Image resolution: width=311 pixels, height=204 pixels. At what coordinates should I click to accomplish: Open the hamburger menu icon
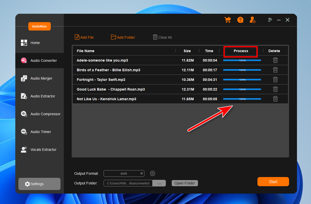click(x=270, y=20)
